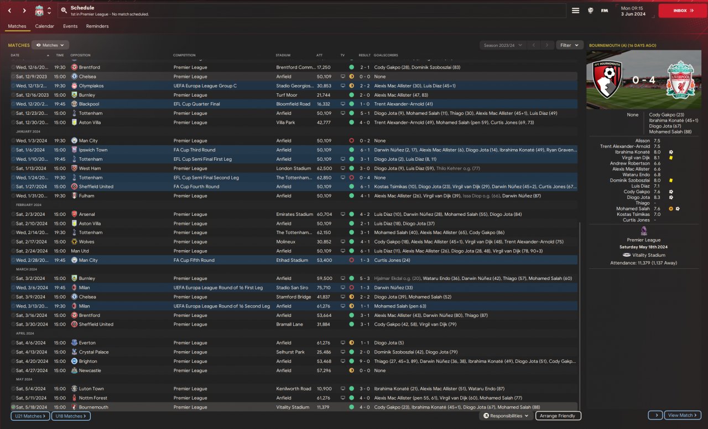This screenshot has width=708, height=429.
Task: Switch to the Calendar tab
Action: (45, 26)
